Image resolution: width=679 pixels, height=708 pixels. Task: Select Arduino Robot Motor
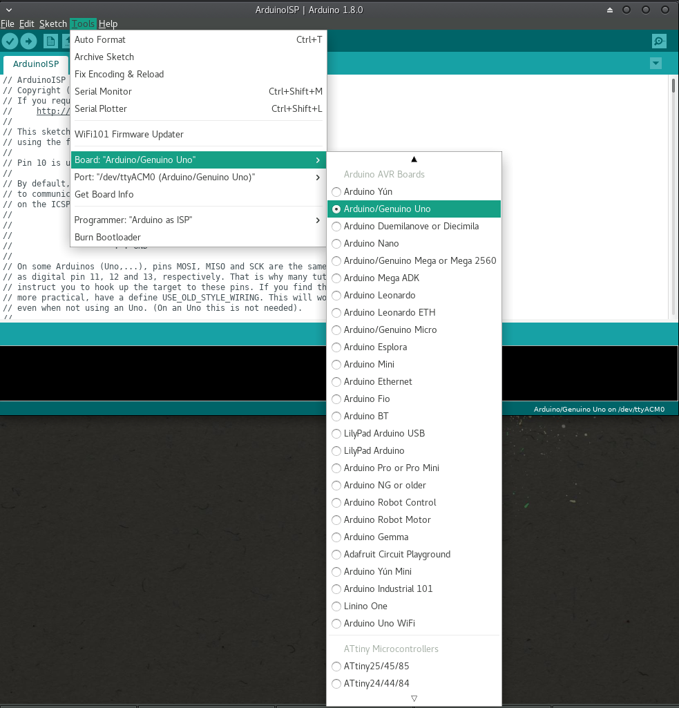[414, 519]
